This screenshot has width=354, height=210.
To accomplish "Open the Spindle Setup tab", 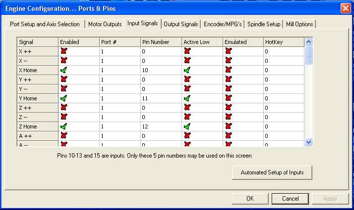I will click(264, 24).
